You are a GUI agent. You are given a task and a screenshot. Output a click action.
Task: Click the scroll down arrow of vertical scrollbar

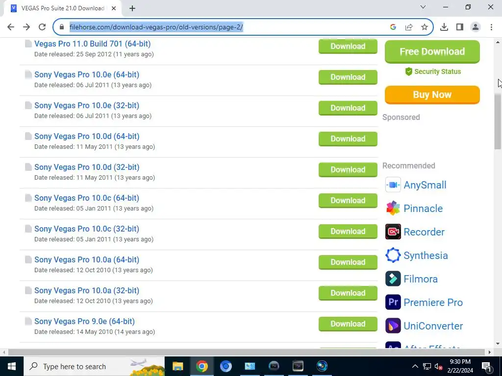tap(498, 344)
